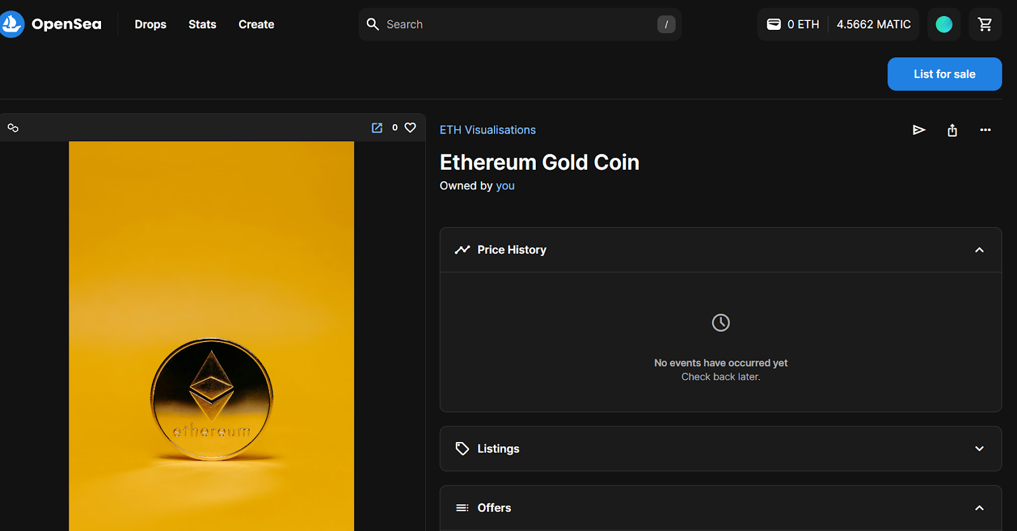Click the OpenSea logo icon

pos(11,24)
